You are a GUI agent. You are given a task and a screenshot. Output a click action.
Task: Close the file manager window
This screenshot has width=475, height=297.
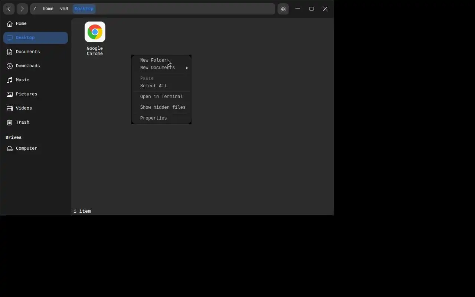tap(325, 9)
